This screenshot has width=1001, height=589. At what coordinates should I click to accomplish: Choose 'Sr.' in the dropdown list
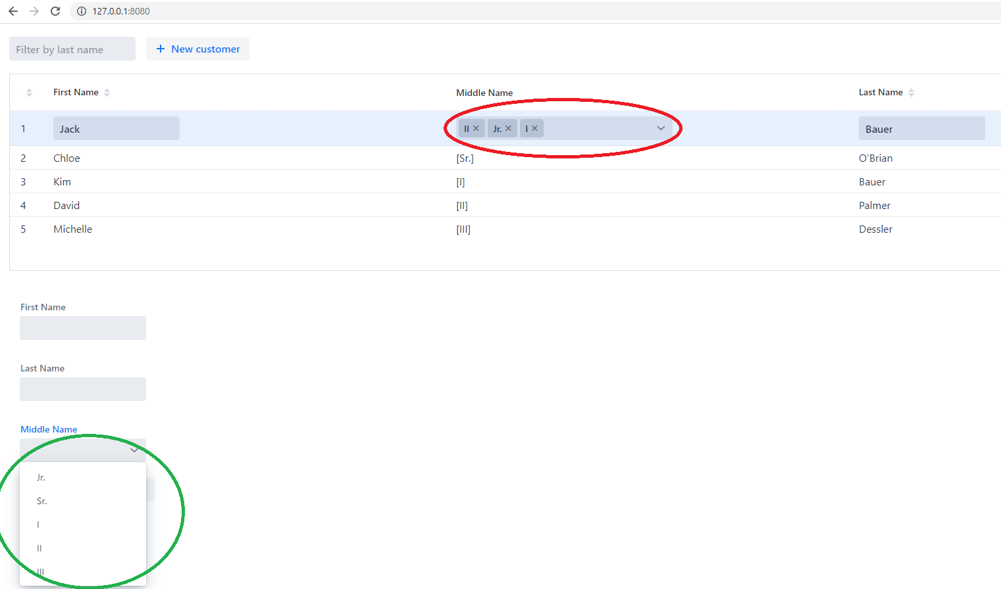tap(42, 501)
